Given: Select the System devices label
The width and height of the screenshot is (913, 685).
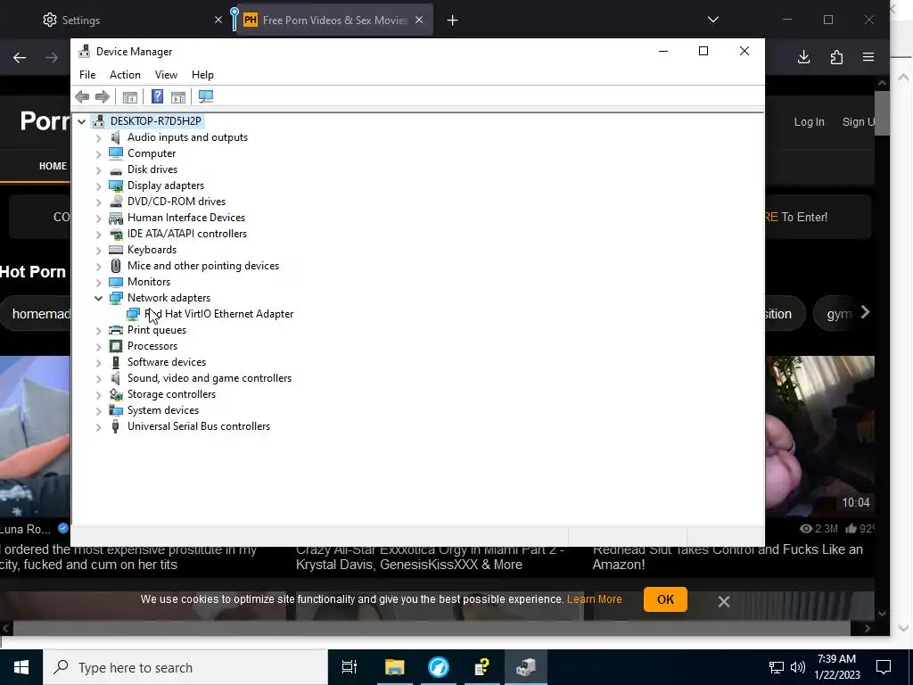Looking at the screenshot, I should click(x=163, y=410).
